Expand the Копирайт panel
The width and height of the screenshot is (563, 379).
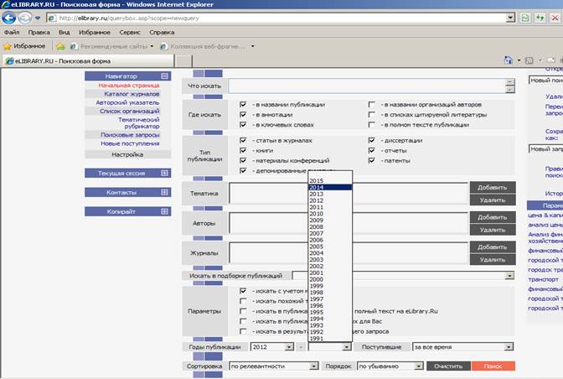point(164,211)
